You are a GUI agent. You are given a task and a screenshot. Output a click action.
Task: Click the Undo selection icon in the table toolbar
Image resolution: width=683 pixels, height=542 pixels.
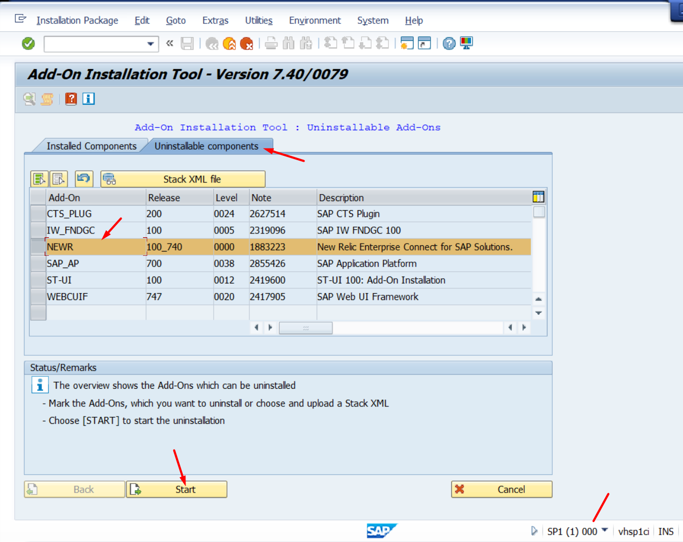pyautogui.click(x=83, y=179)
